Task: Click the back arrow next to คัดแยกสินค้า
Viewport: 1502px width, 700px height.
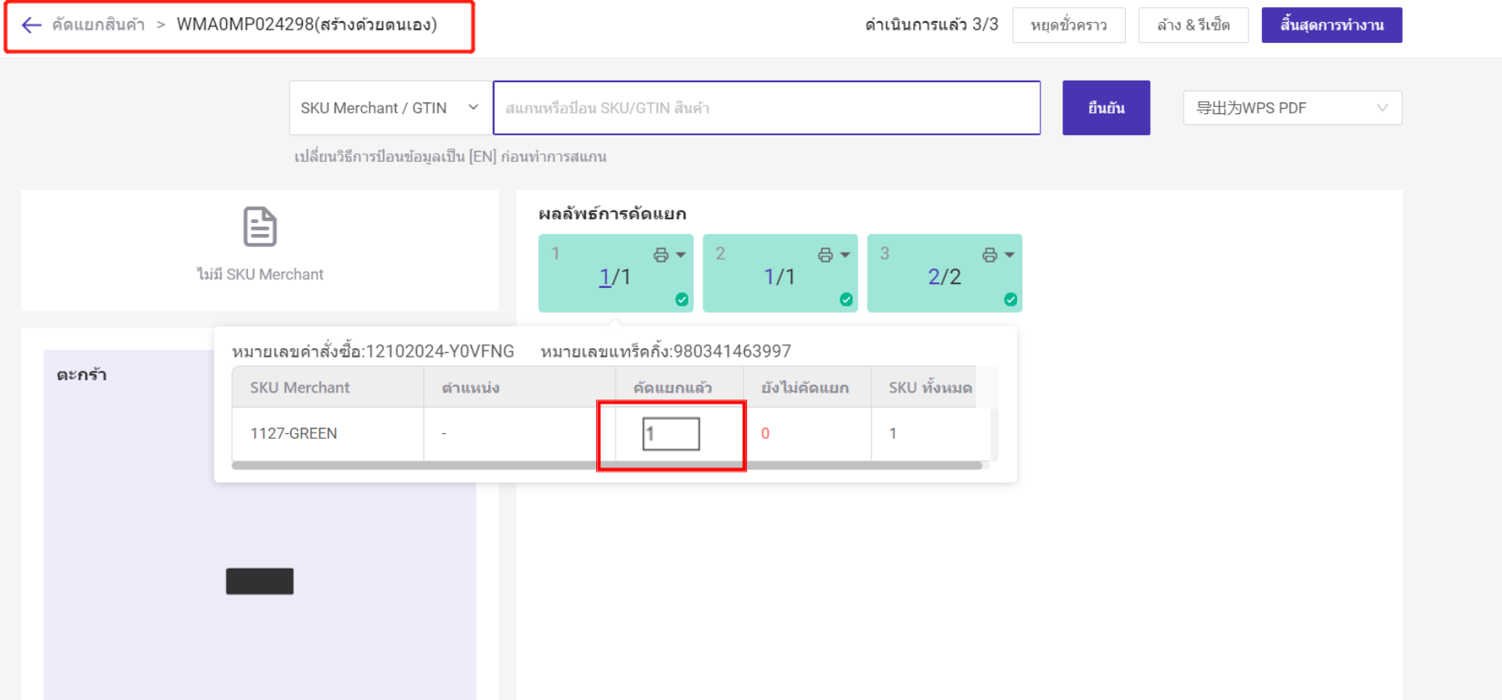Action: pyautogui.click(x=31, y=25)
